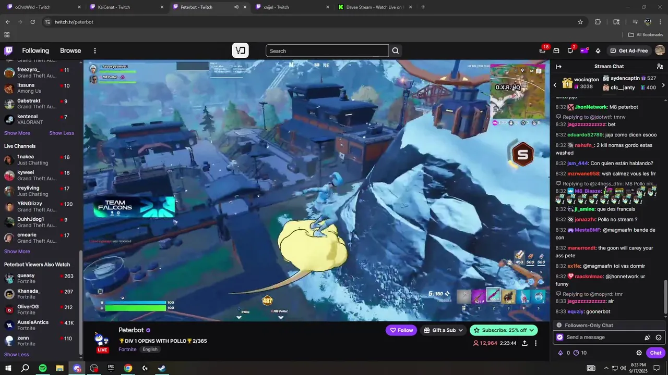The height and width of the screenshot is (375, 668).
Task: Open the Twitch notifications inbox icon
Action: coord(556,51)
